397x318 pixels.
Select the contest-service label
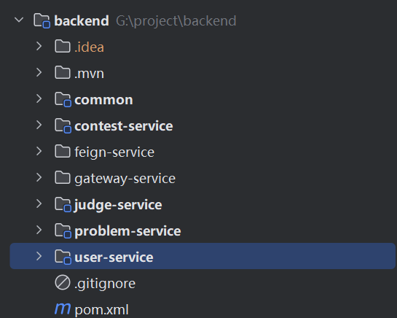pyautogui.click(x=124, y=126)
